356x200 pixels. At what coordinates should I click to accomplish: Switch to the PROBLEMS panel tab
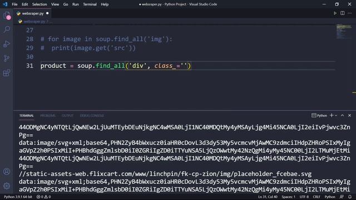(x=48, y=116)
